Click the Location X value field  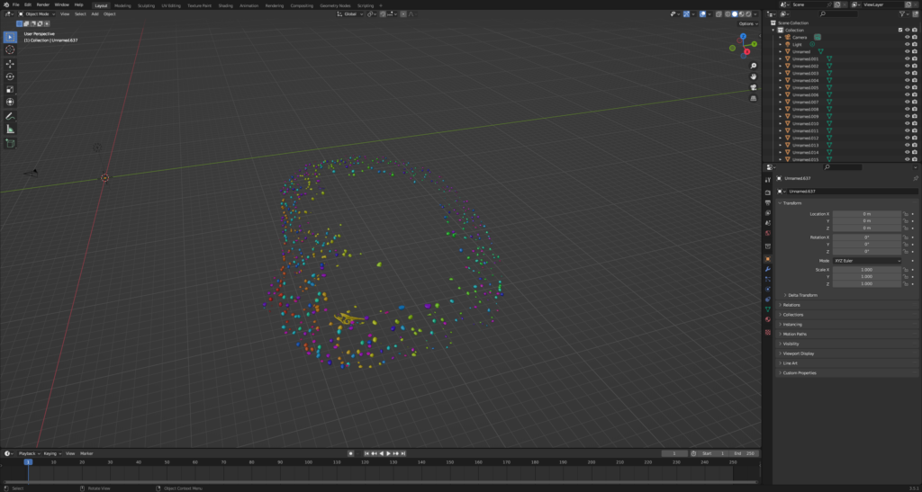tap(866, 214)
